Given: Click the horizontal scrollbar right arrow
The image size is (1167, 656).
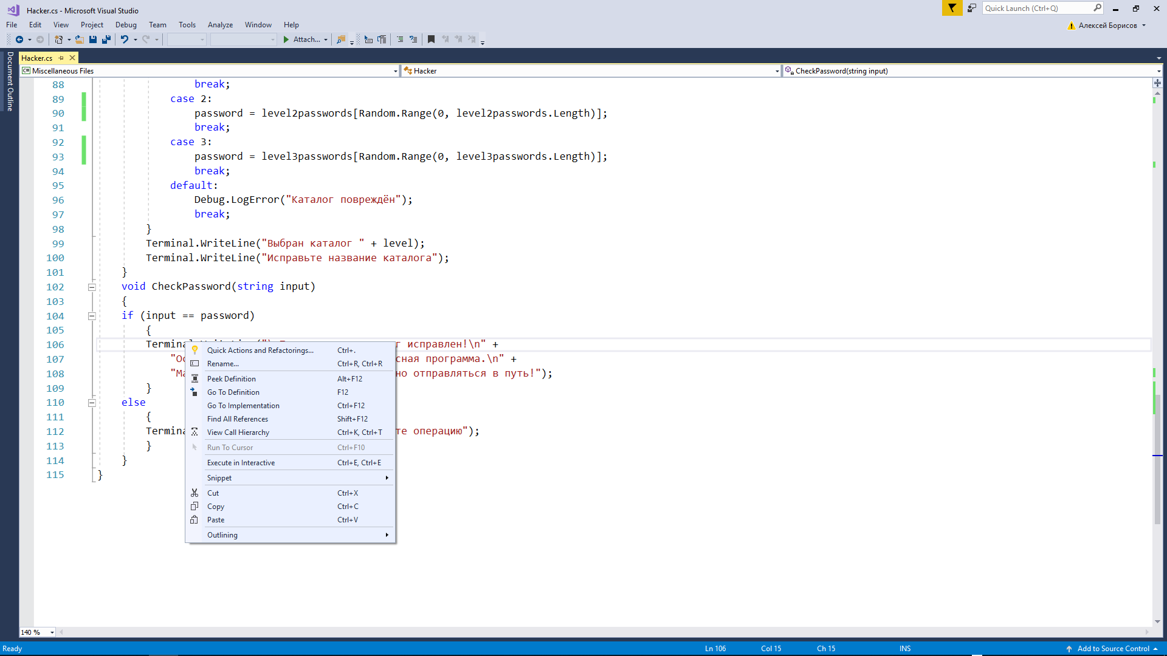Looking at the screenshot, I should (x=1148, y=632).
